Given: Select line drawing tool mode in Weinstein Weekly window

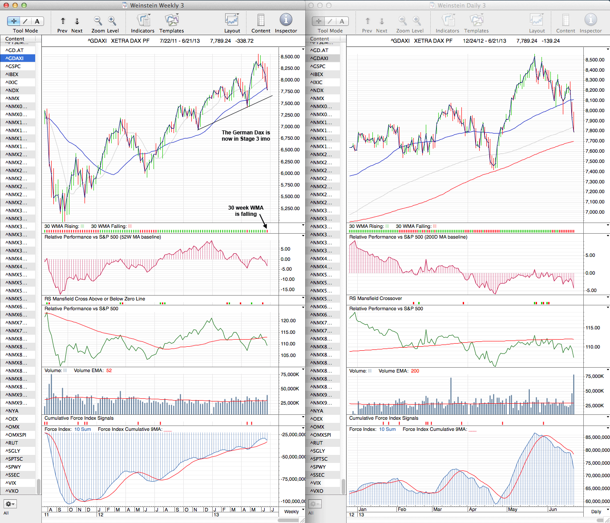Looking at the screenshot, I should (25, 21).
